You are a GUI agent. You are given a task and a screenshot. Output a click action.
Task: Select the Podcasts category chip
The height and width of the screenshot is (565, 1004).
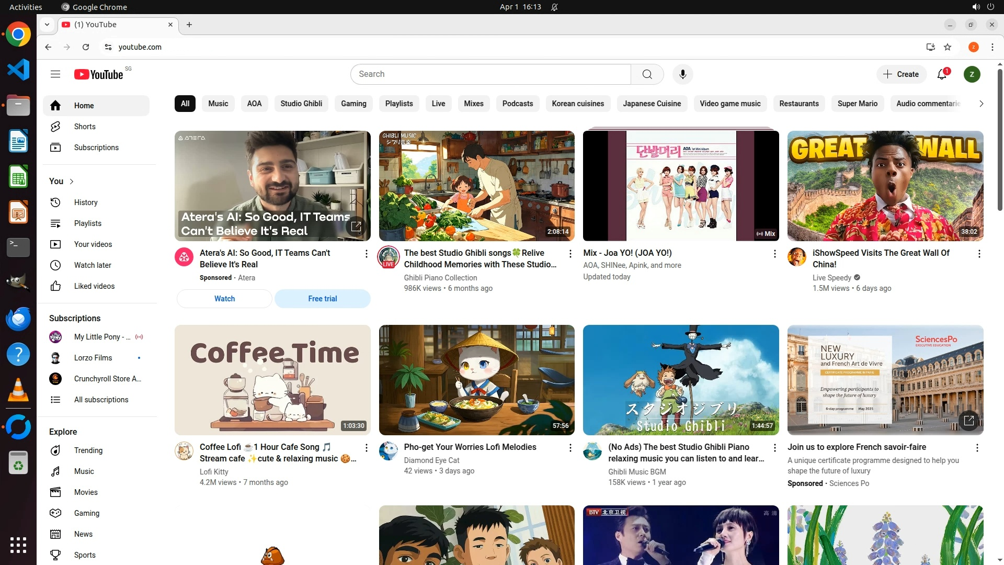(517, 104)
